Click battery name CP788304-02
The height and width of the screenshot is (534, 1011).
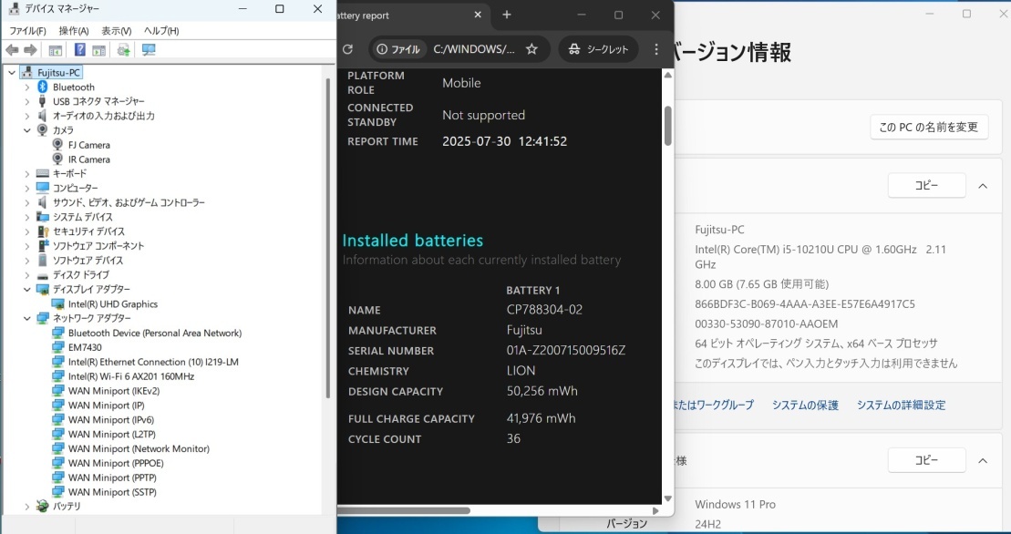pyautogui.click(x=545, y=310)
